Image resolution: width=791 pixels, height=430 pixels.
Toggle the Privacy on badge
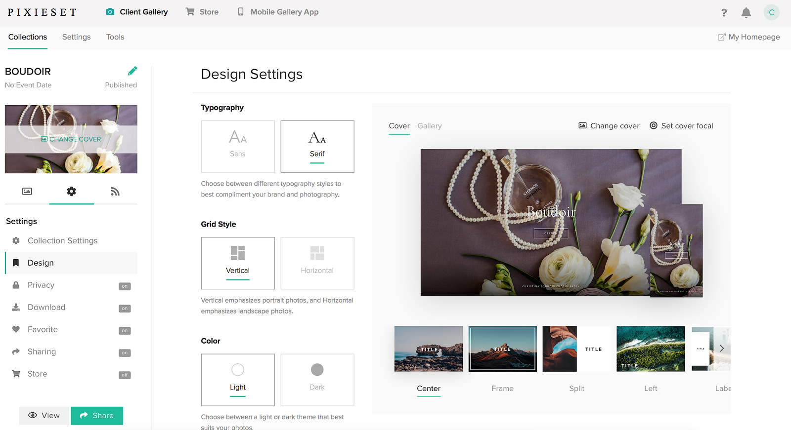[x=125, y=286]
